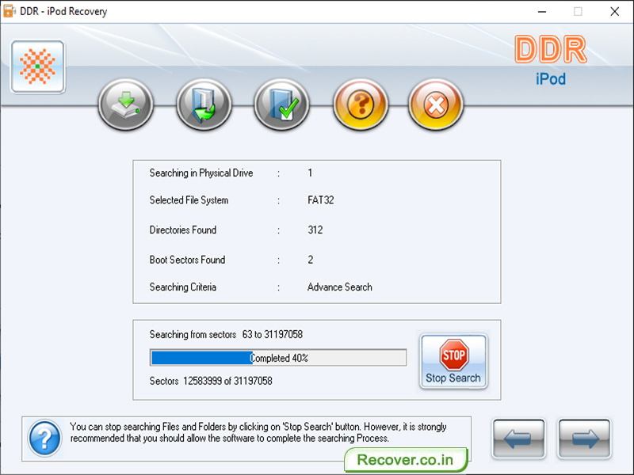
Task: Click the open recovery folder icon
Action: point(203,104)
